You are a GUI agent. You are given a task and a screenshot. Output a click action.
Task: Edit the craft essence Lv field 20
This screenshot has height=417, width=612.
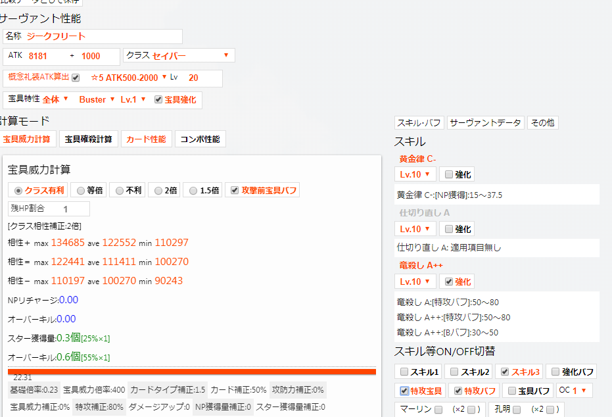[x=193, y=78]
